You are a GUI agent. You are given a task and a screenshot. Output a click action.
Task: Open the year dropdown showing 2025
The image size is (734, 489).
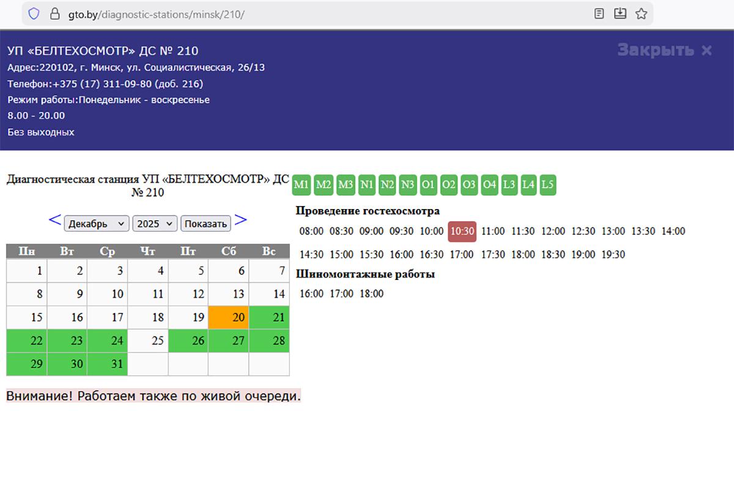coord(155,224)
